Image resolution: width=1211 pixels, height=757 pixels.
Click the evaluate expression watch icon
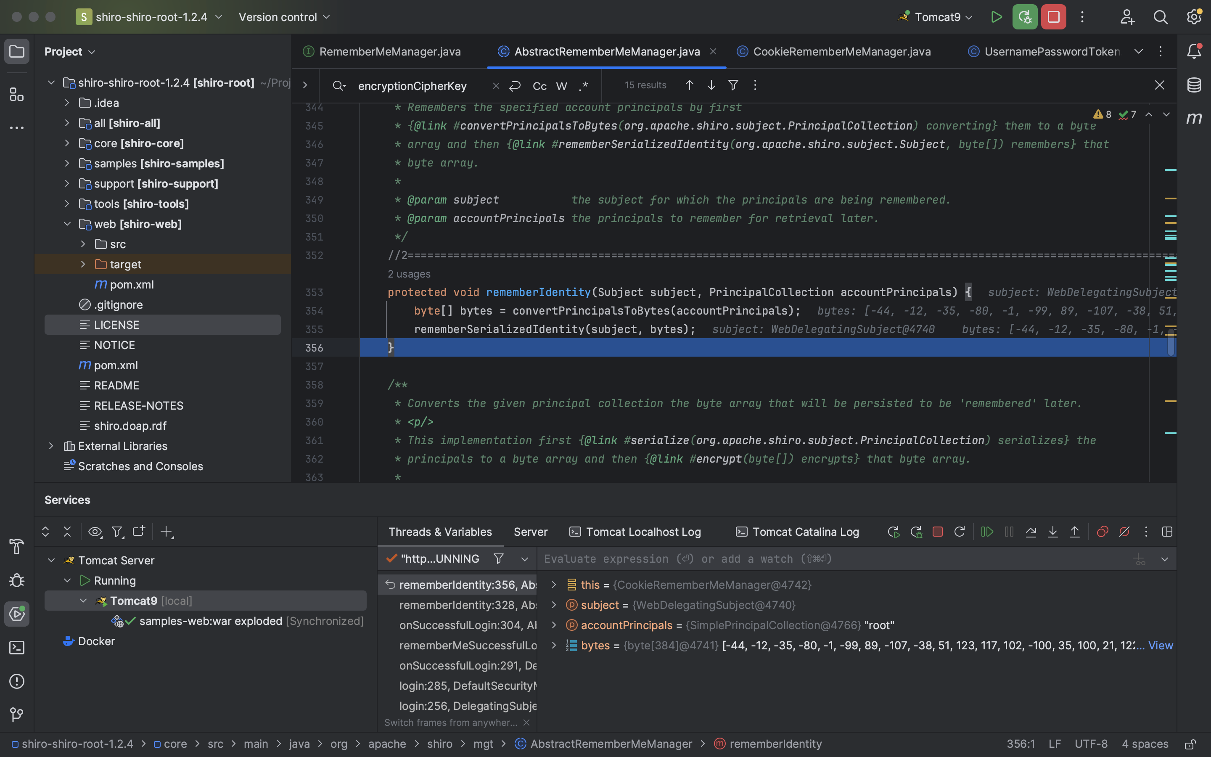(1139, 559)
